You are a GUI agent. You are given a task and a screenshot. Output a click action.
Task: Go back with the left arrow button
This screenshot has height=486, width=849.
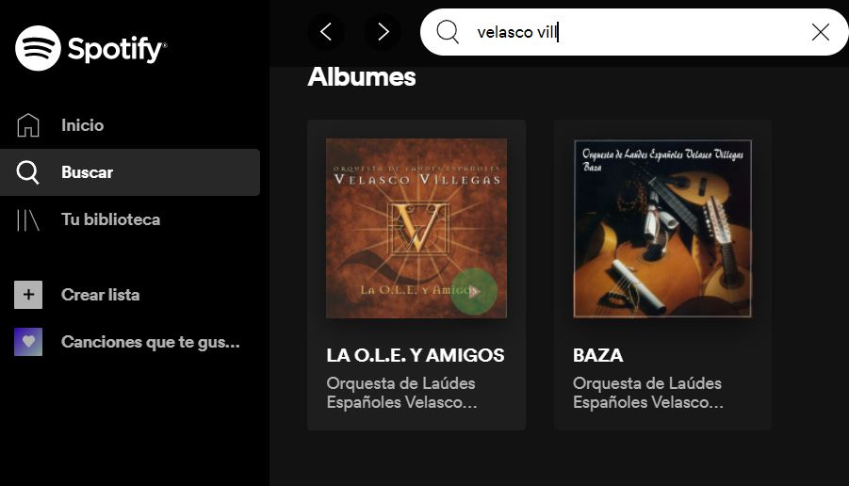[326, 32]
